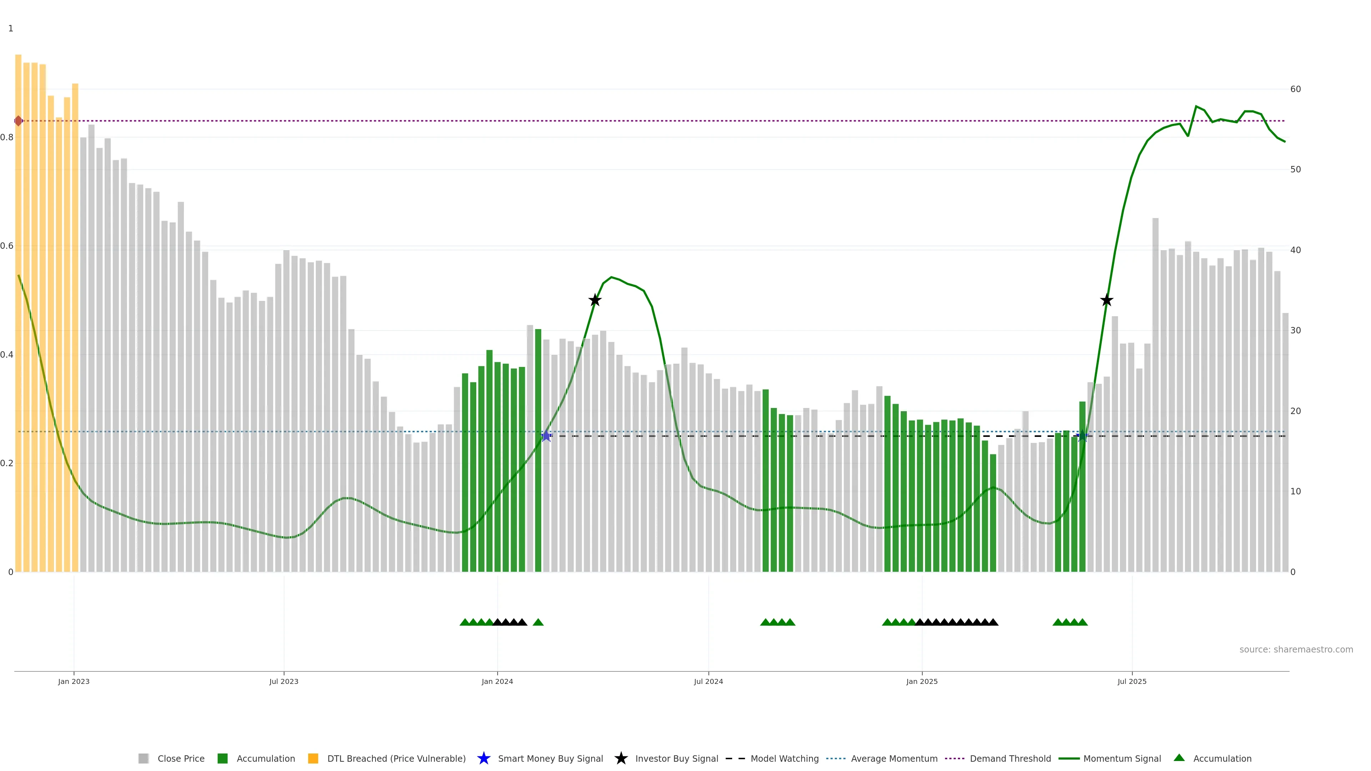
Task: Click the blue smart money star in early 2024
Action: pos(546,436)
